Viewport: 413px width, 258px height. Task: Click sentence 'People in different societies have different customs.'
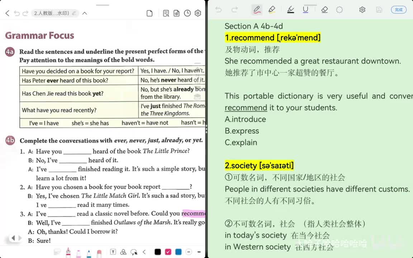(x=317, y=189)
